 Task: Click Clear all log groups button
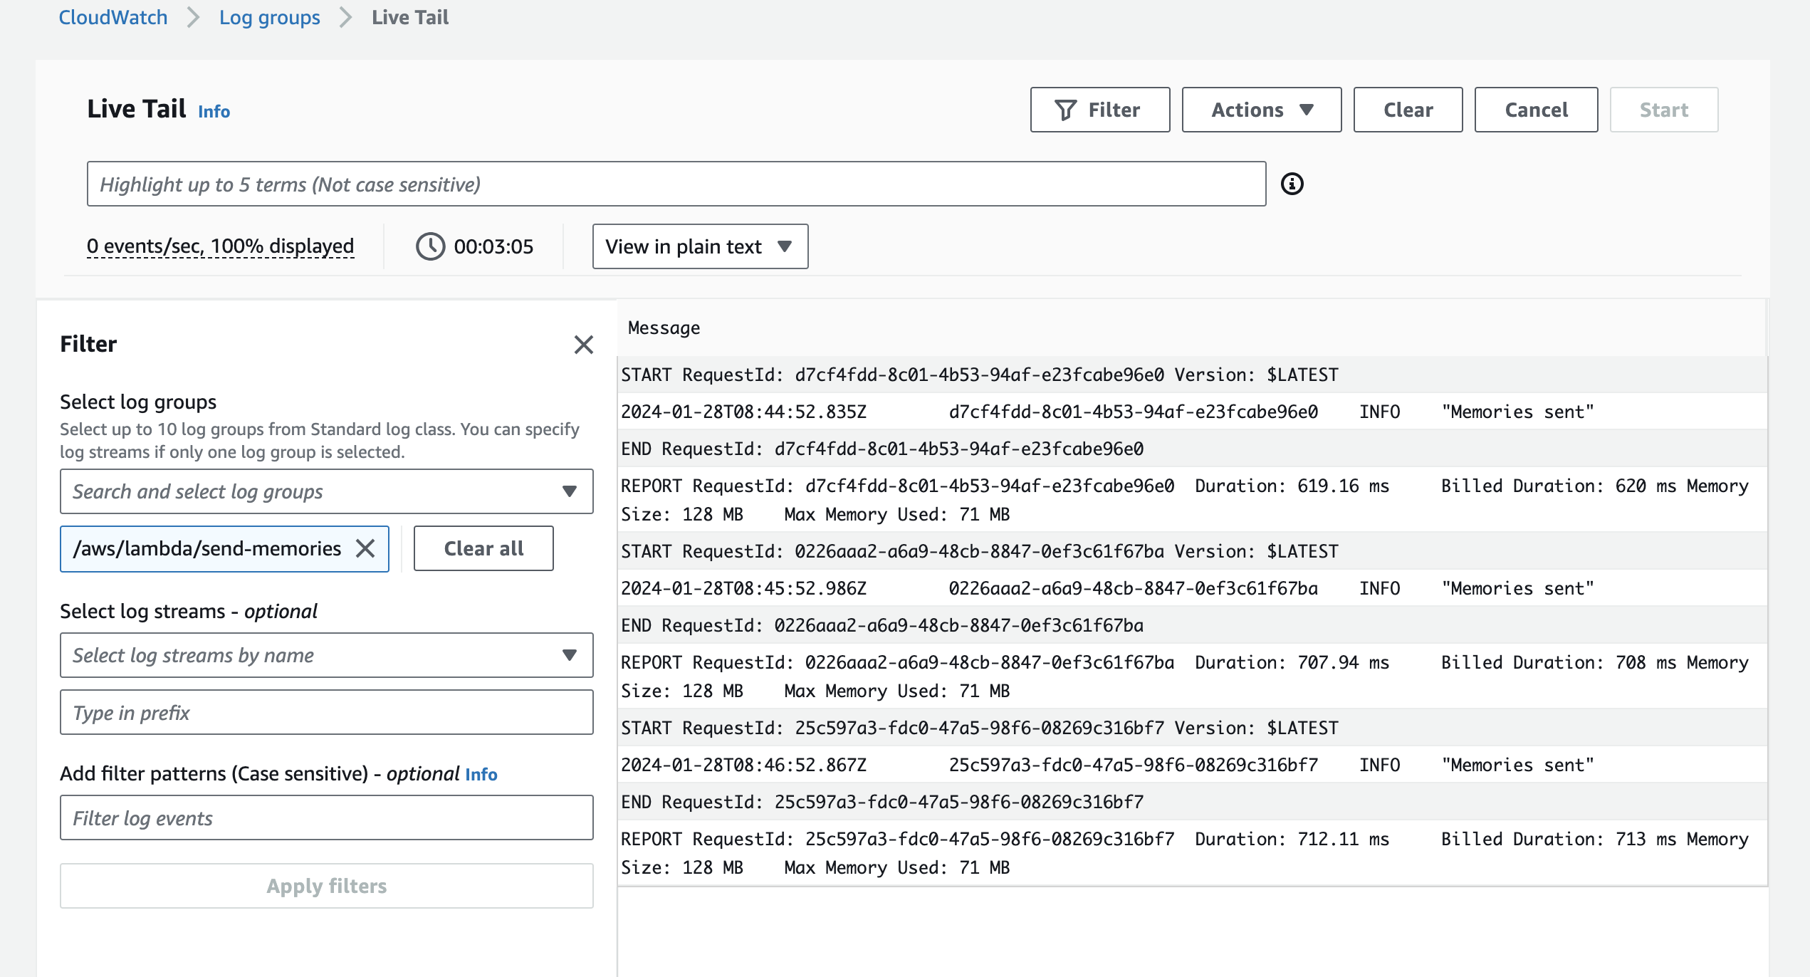tap(483, 548)
